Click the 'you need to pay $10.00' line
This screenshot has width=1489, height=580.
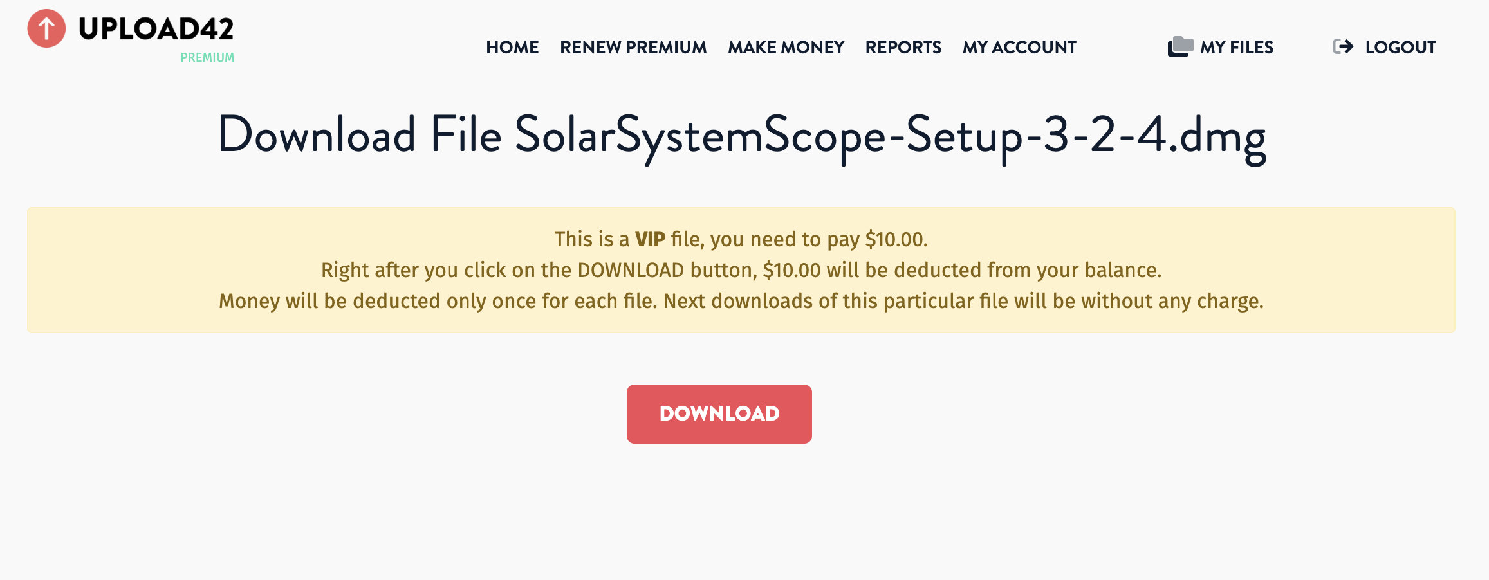click(x=741, y=239)
